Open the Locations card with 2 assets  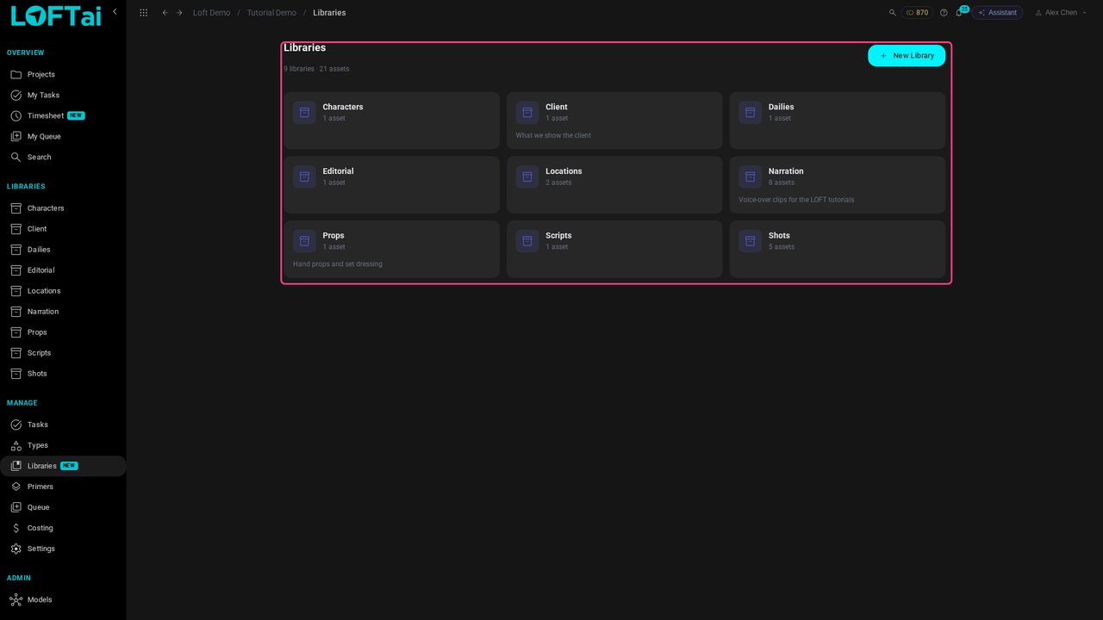[x=614, y=185]
